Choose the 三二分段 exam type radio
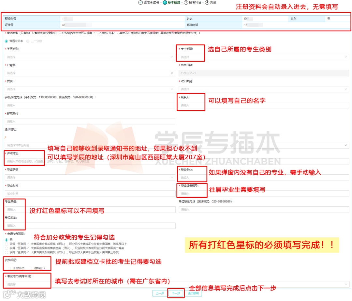352x301 pixels. point(28,41)
